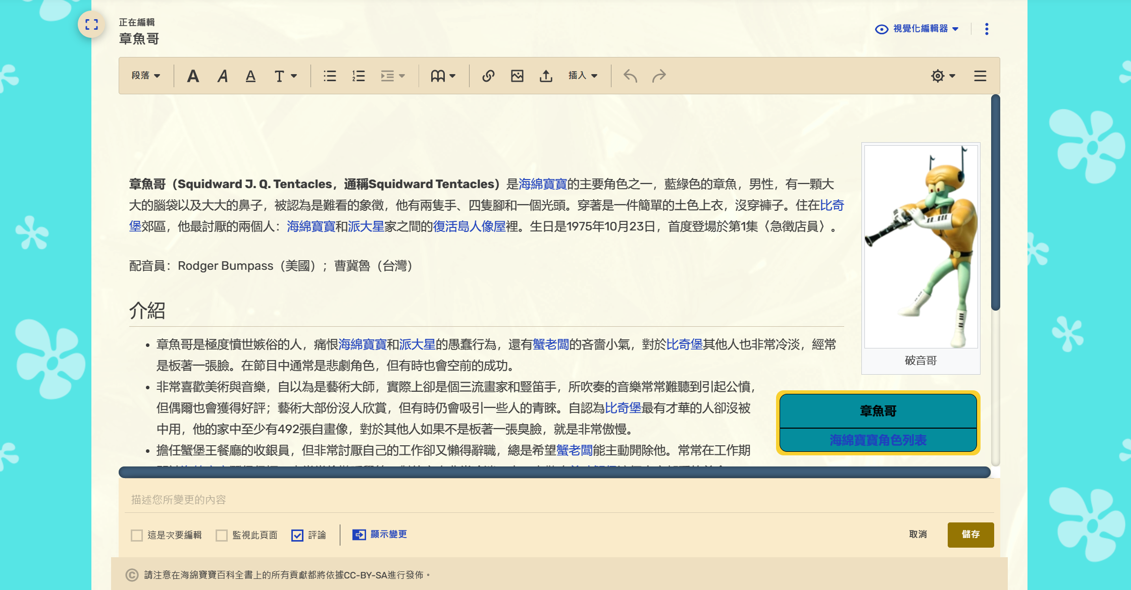Enable the 監視此頁面 checkbox

pyautogui.click(x=222, y=535)
